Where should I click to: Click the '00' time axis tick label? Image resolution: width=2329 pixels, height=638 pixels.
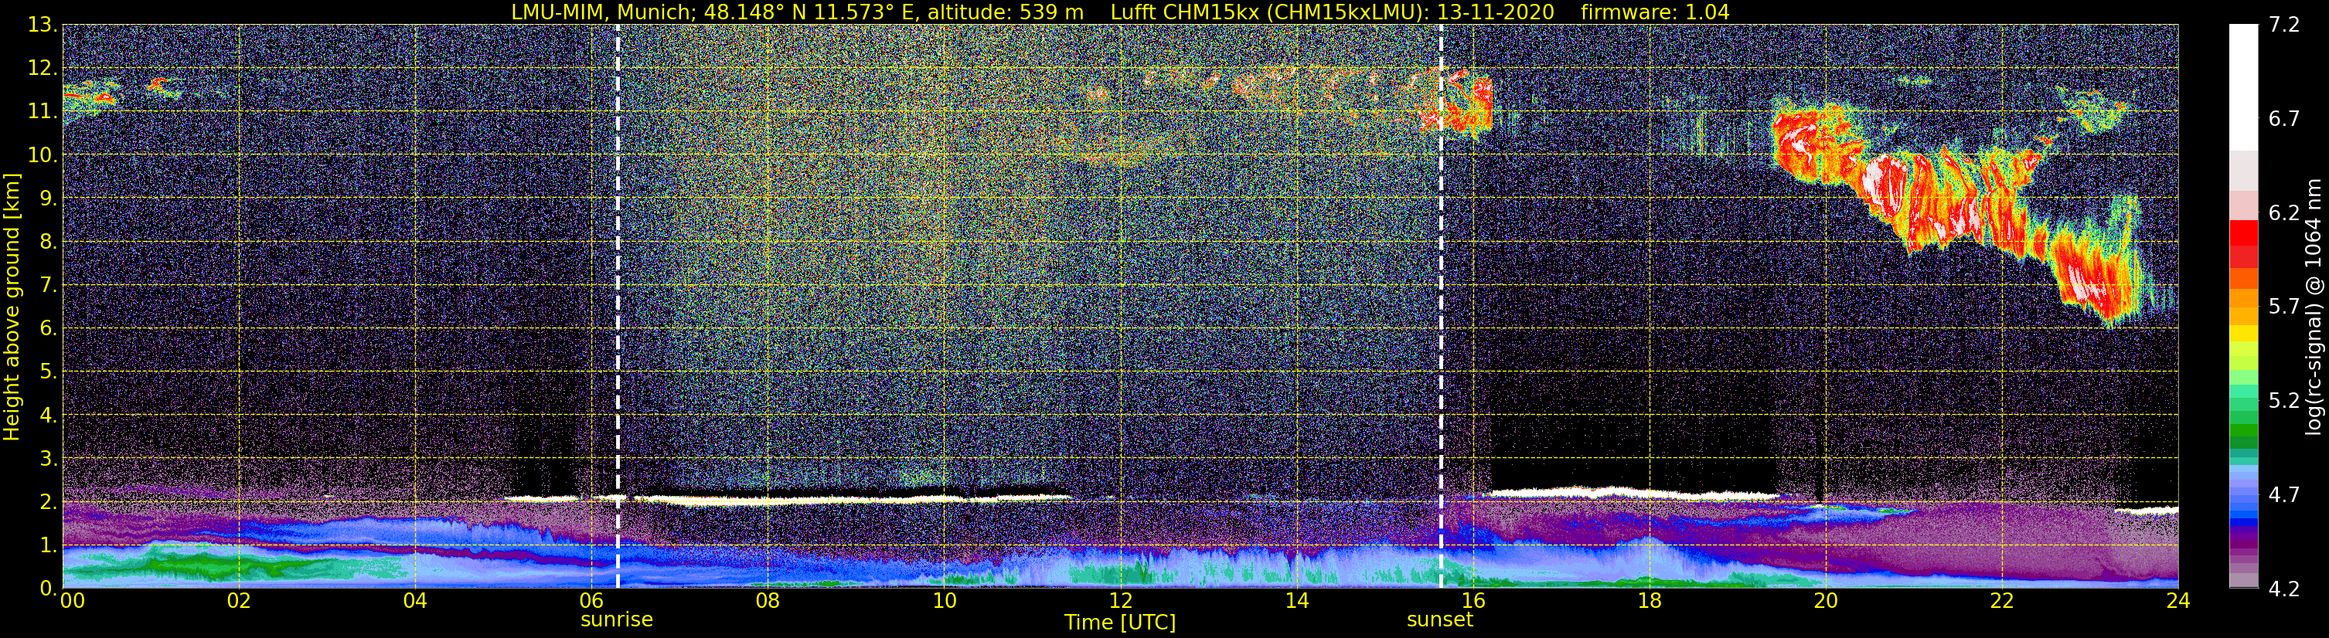73,601
